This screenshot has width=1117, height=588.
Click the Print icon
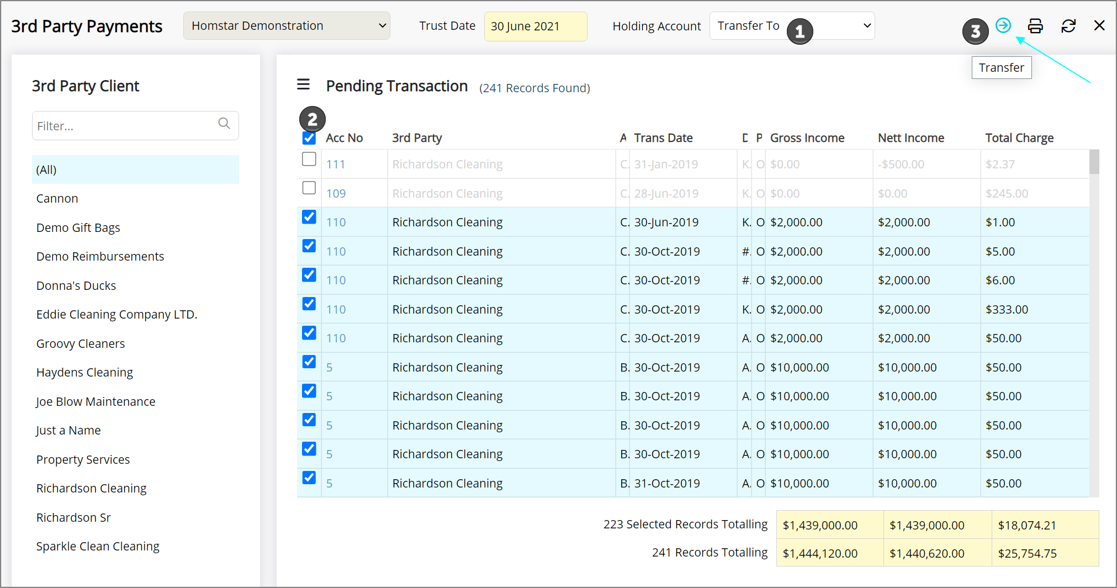pos(1035,26)
